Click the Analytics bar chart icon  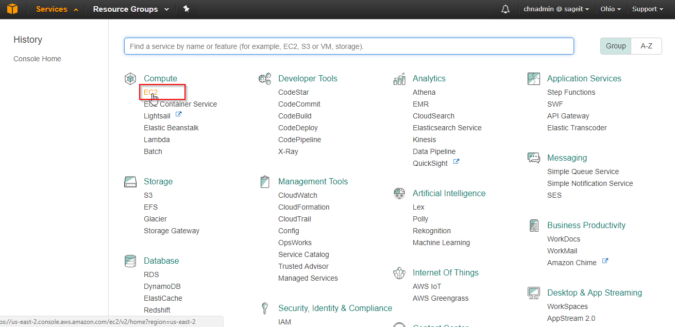click(399, 79)
